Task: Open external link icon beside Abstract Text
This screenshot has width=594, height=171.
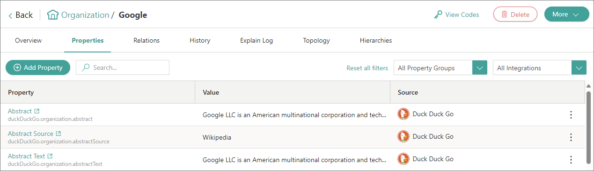Action: pyautogui.click(x=50, y=156)
